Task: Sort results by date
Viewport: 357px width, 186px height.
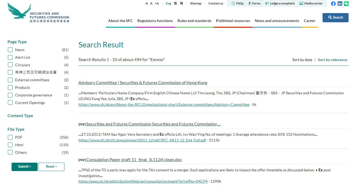Action: tap(302, 60)
